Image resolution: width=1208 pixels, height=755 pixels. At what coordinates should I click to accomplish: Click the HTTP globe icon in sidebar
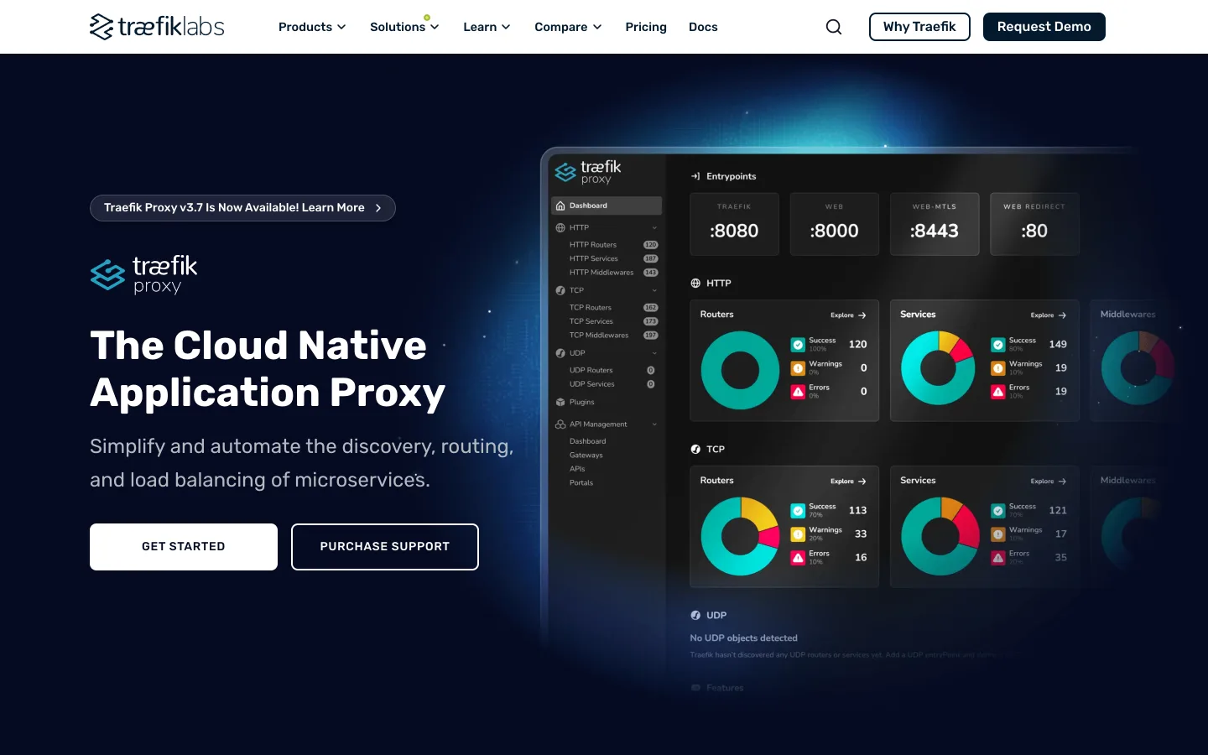(x=560, y=227)
